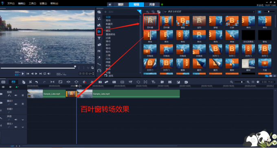Adjust the thumbnail size slider in library
The image size is (277, 148).
point(269,12)
